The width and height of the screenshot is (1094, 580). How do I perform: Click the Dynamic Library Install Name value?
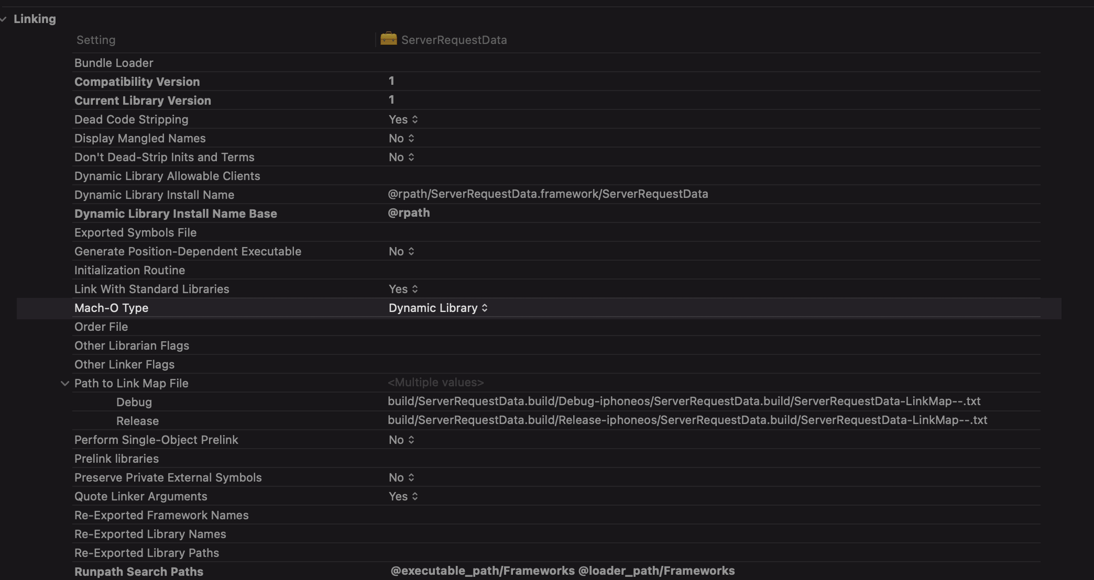tap(548, 194)
